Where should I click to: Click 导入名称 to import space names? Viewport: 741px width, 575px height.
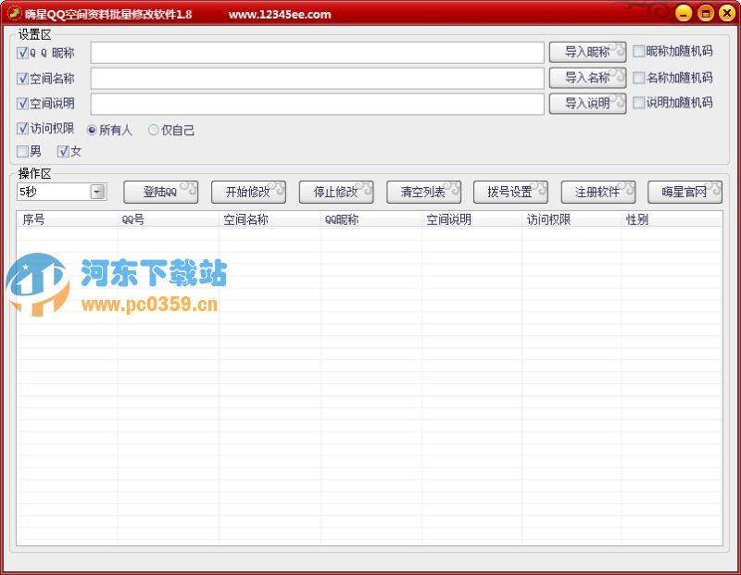point(587,78)
